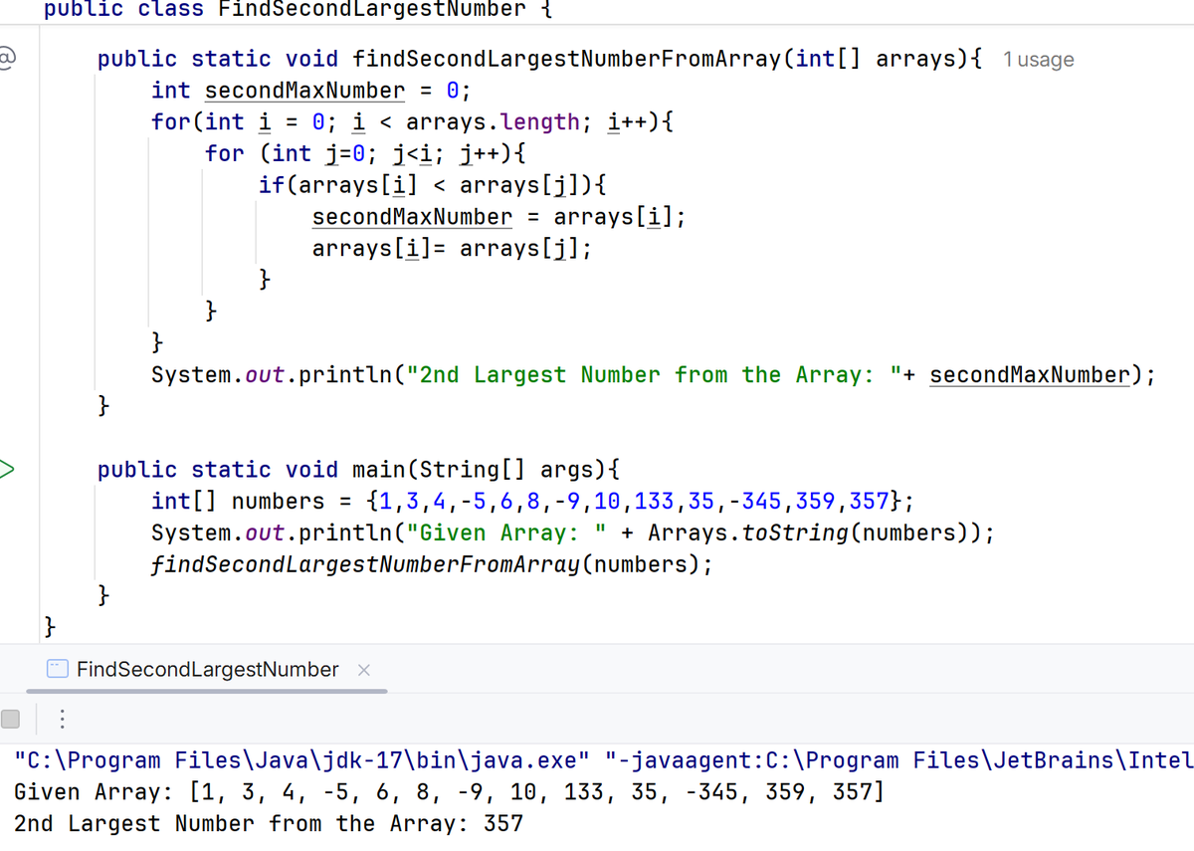Click the string "Given Array: " in main
The image size is (1194, 851).
click(x=507, y=533)
